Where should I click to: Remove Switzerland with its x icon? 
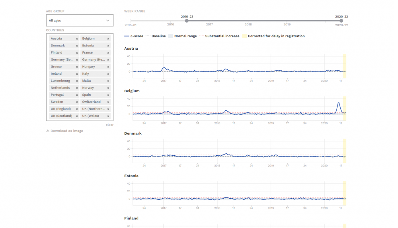coord(108,102)
